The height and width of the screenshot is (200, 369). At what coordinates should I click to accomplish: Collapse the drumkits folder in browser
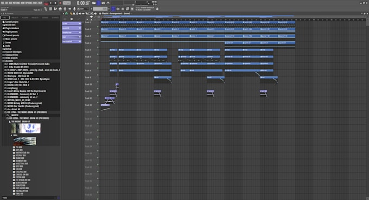tap(9, 61)
